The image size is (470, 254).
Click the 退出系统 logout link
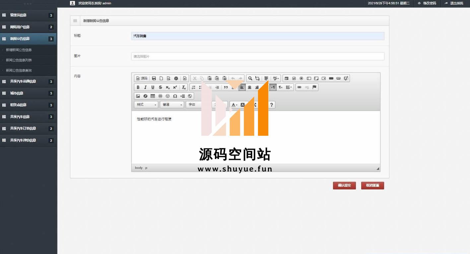tap(454, 3)
